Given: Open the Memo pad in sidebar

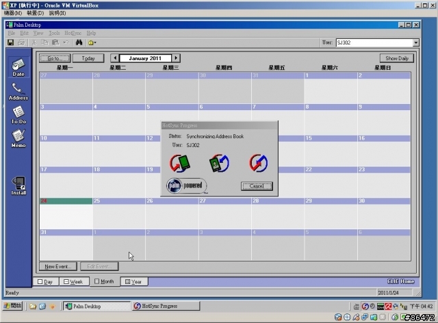Looking at the screenshot, I should (18, 139).
